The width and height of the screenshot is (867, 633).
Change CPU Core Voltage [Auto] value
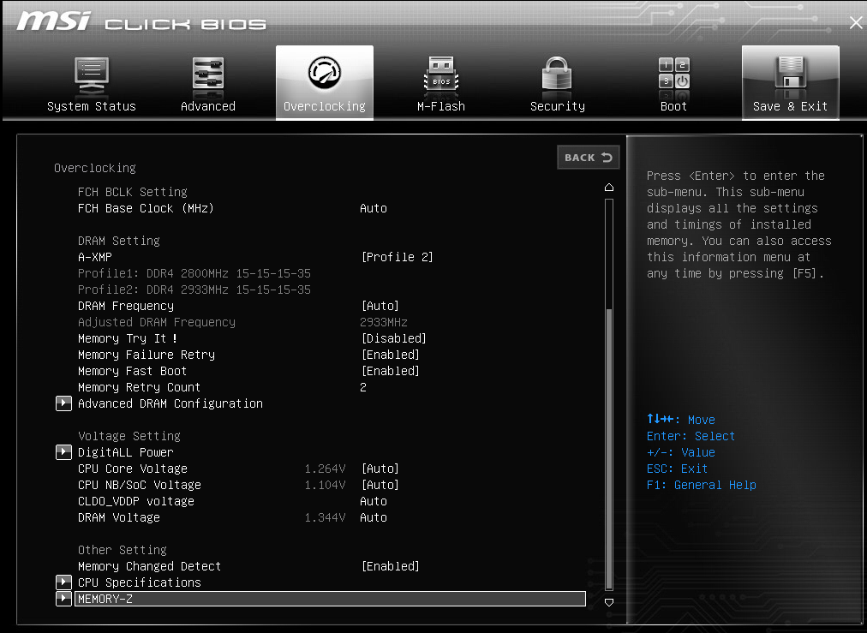click(380, 469)
